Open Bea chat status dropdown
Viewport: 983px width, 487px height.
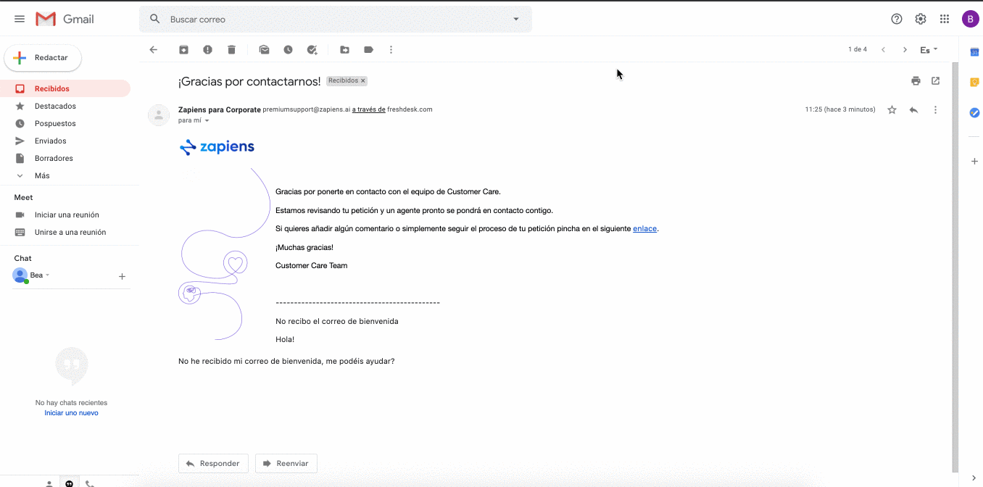click(47, 275)
